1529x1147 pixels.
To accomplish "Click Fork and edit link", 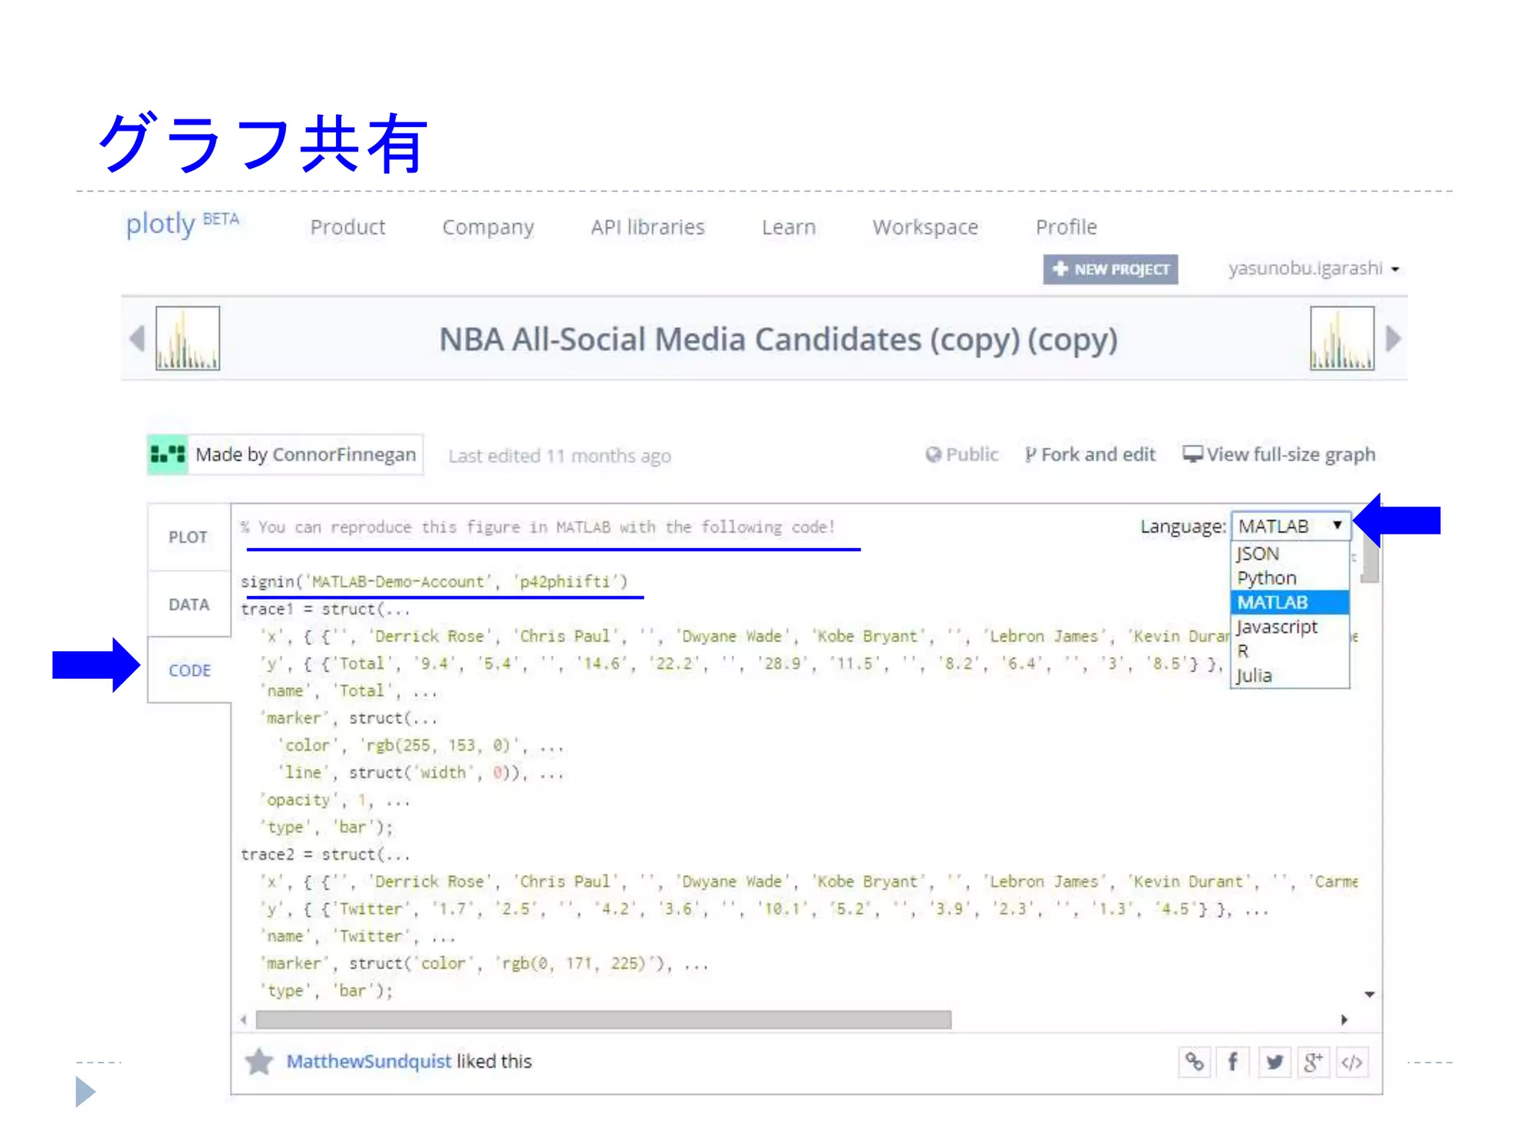I will coord(1091,455).
